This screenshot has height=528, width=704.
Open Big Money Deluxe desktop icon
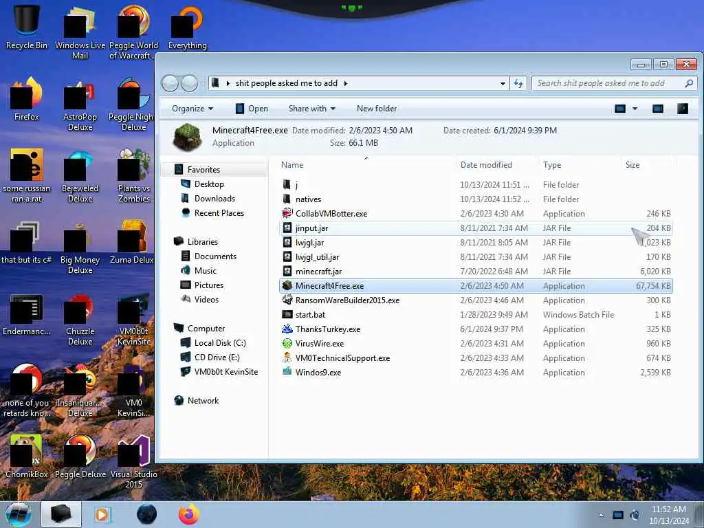click(80, 247)
